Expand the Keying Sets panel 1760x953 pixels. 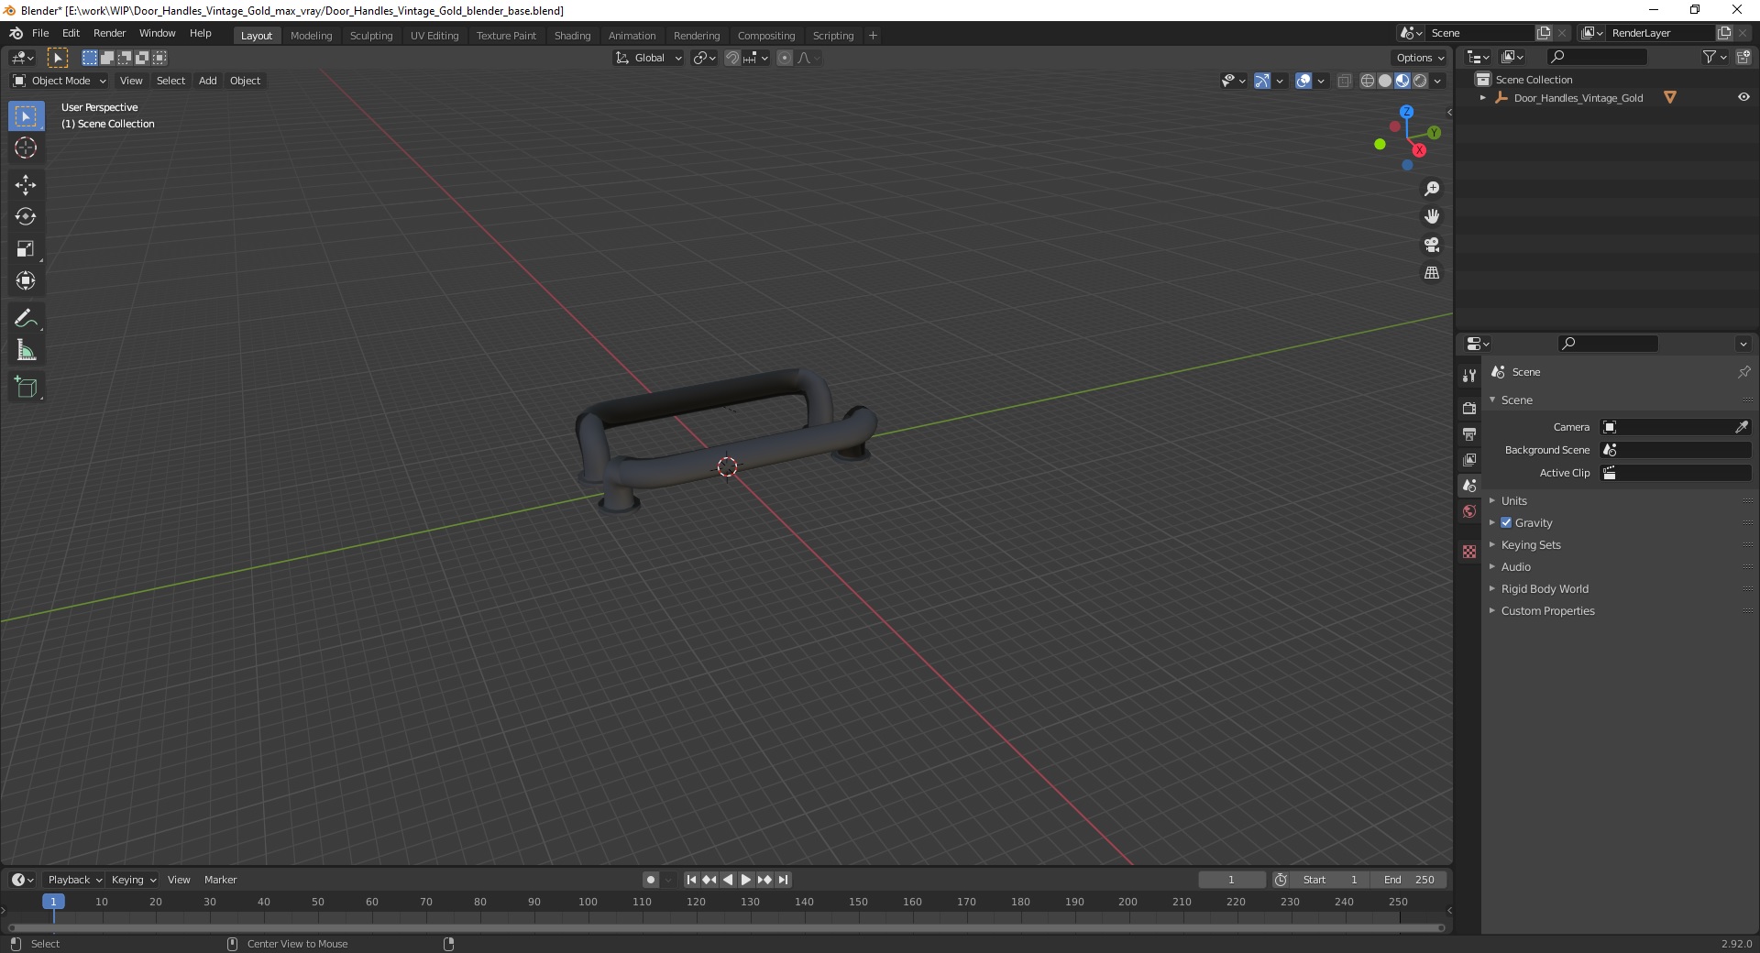(x=1531, y=544)
